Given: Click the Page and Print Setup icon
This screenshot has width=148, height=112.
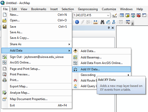Looking at the screenshot, I should (x=4, y=69).
